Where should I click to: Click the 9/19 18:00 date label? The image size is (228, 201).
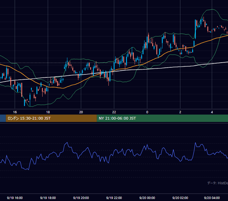point(48,198)
